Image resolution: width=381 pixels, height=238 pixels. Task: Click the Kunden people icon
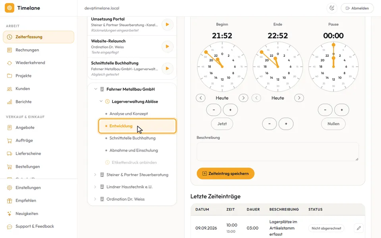(10, 89)
